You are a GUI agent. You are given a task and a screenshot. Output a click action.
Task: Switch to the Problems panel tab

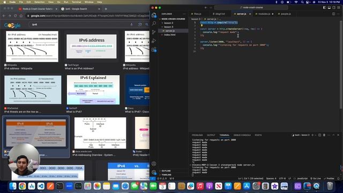coord(197,135)
